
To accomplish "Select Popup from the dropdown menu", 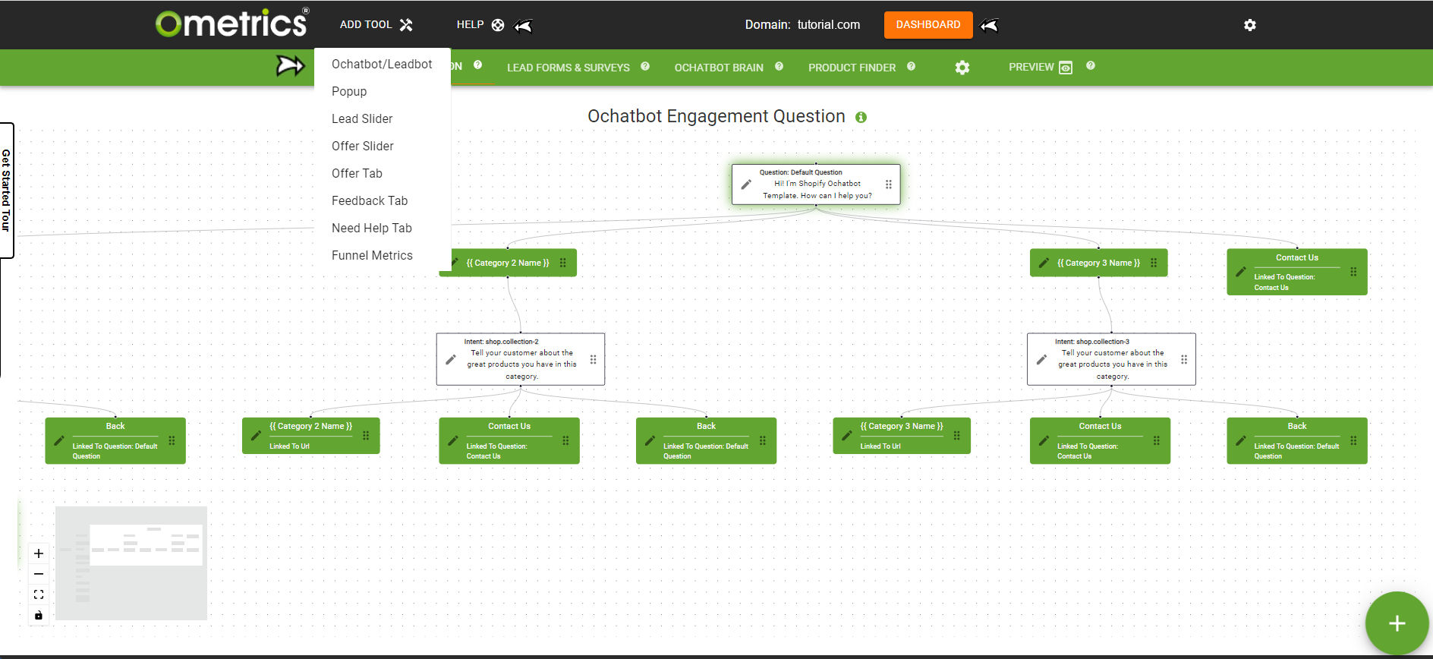I will pos(349,91).
